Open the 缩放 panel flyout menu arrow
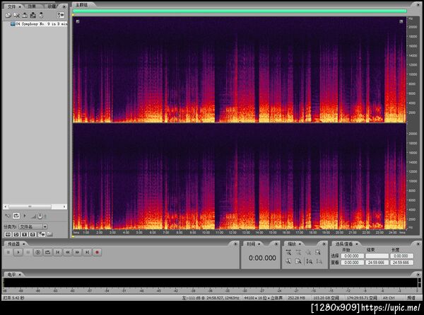The height and width of the screenshot is (315, 424). 324,244
